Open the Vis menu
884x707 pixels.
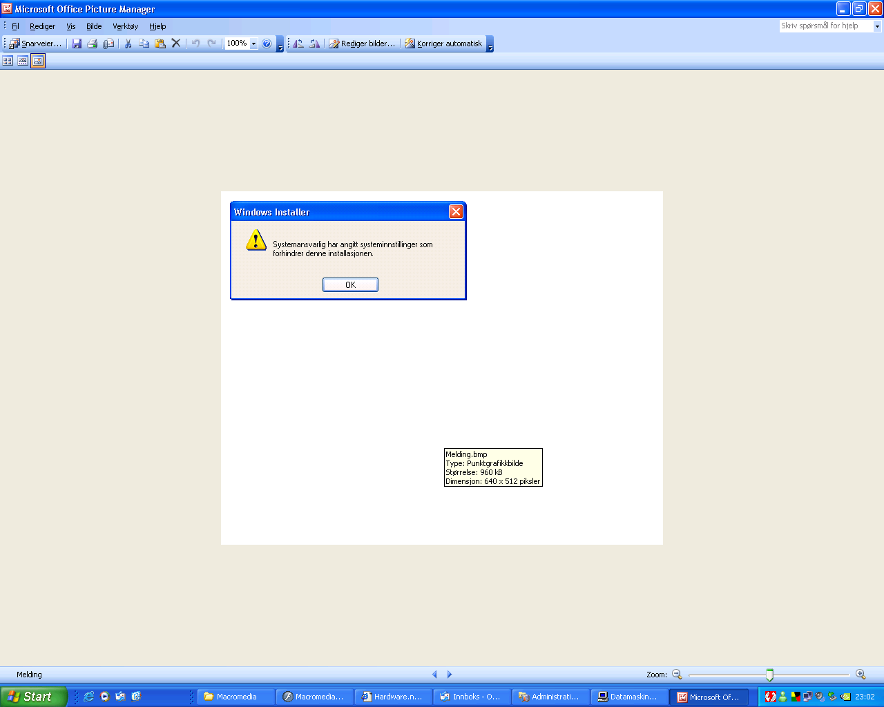pos(71,26)
